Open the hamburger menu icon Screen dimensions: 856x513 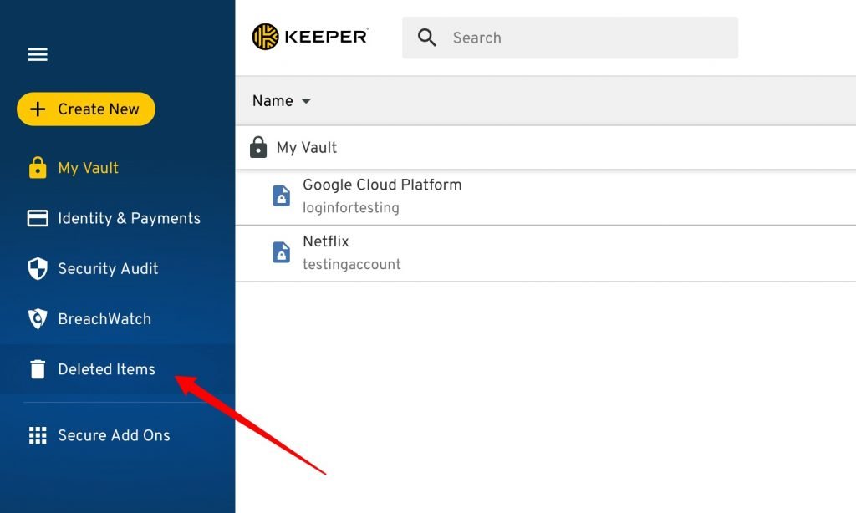(x=38, y=55)
